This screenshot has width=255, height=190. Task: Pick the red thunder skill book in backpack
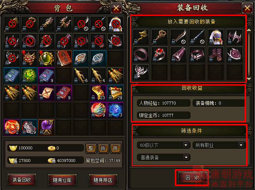(x=64, y=58)
